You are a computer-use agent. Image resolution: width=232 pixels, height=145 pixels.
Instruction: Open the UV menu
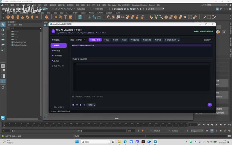point(93,5)
